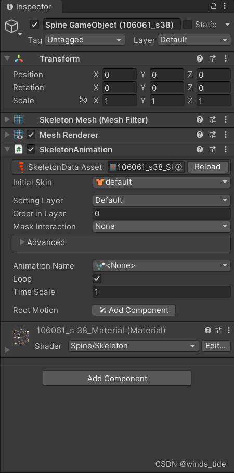Click the GameObject cube icon
This screenshot has height=473, width=234.
[11, 27]
